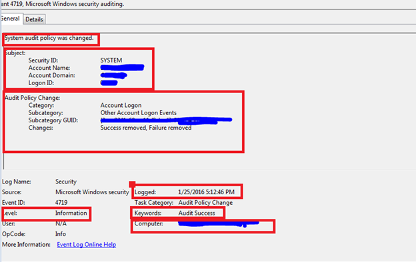416x262 pixels.
Task: Click the 'OpCode:' label
Action: pos(14,234)
